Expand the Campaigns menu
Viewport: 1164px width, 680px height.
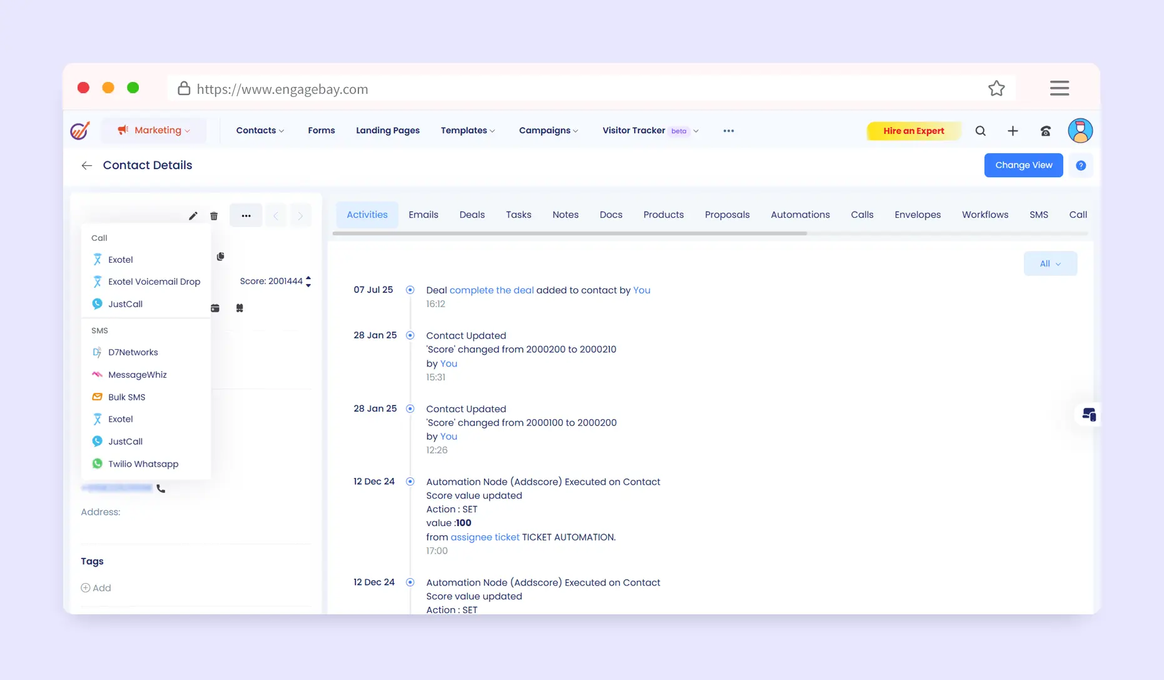coord(548,131)
